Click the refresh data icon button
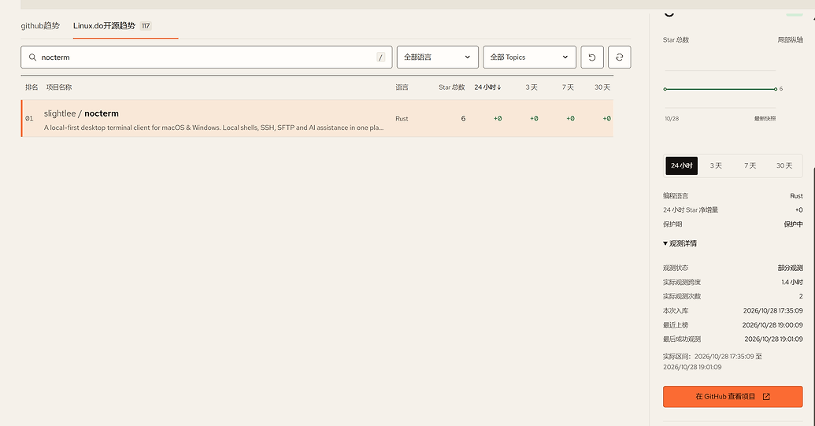 pyautogui.click(x=619, y=57)
